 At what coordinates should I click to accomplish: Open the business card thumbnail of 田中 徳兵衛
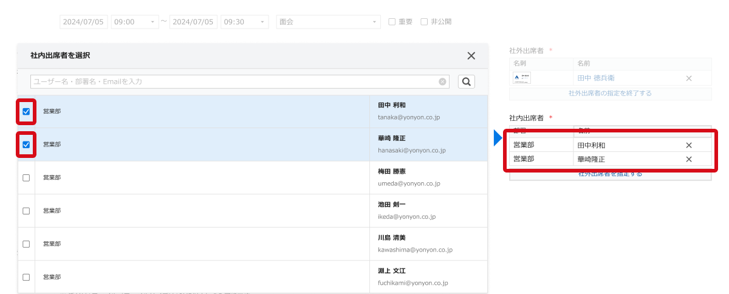(x=522, y=78)
